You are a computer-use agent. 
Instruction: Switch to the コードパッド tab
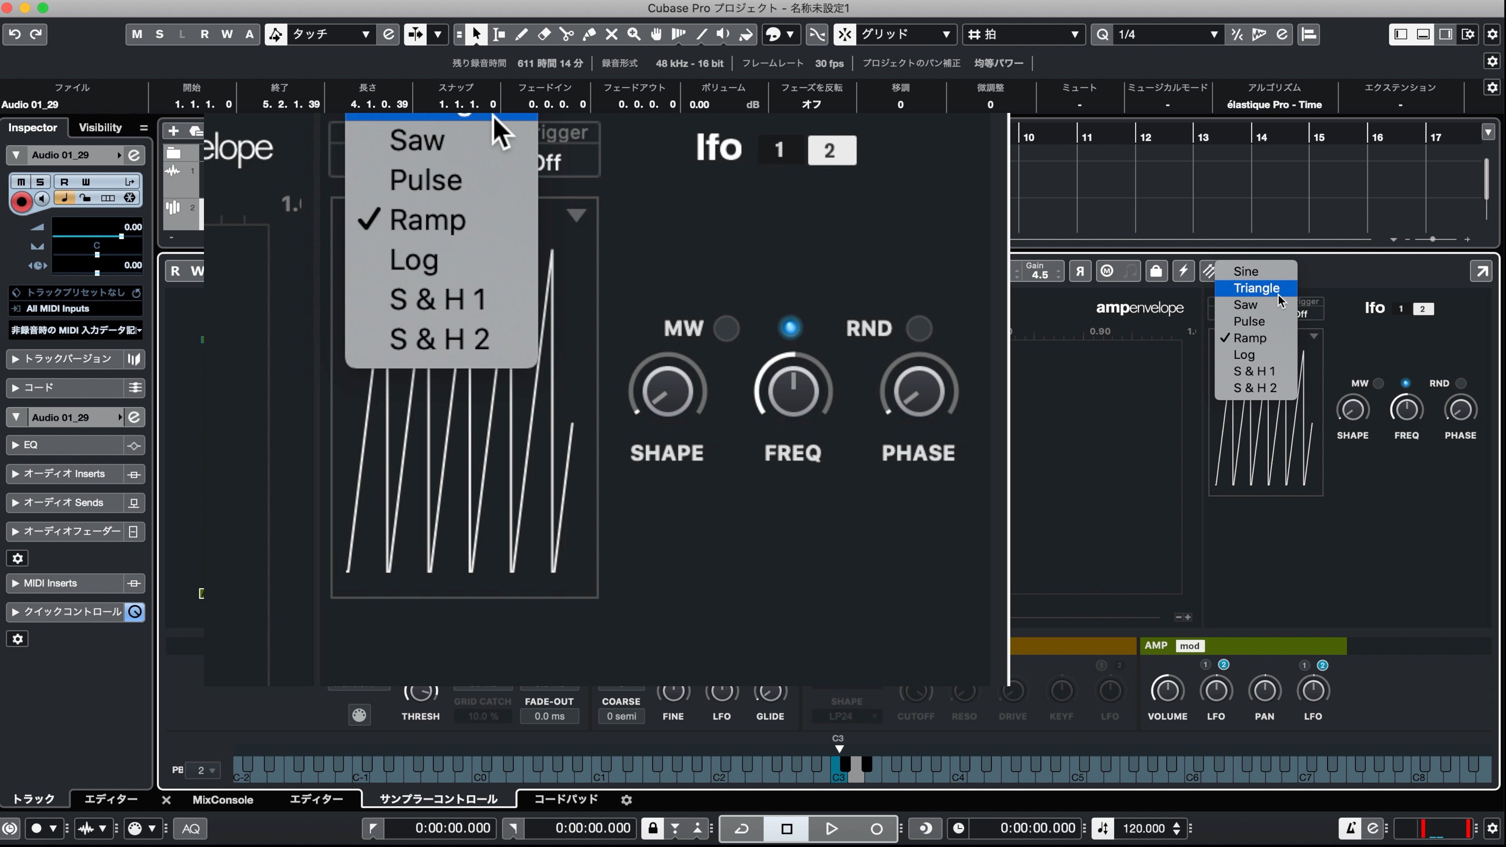pyautogui.click(x=566, y=799)
